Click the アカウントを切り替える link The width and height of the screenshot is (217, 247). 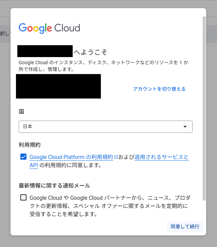click(x=159, y=89)
